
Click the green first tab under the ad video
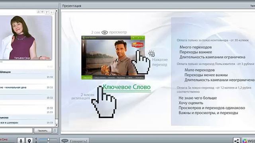tap(87, 78)
